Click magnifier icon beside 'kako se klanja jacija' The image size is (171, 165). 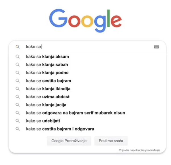[18, 105]
